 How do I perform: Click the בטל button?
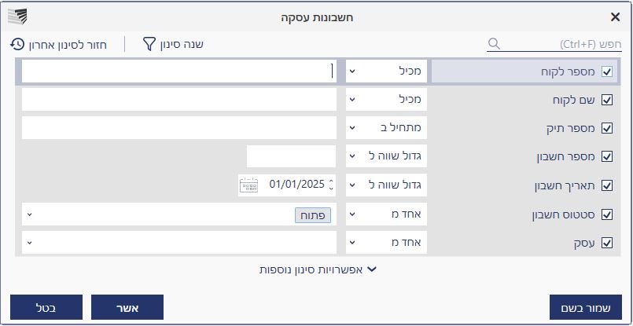click(x=46, y=307)
